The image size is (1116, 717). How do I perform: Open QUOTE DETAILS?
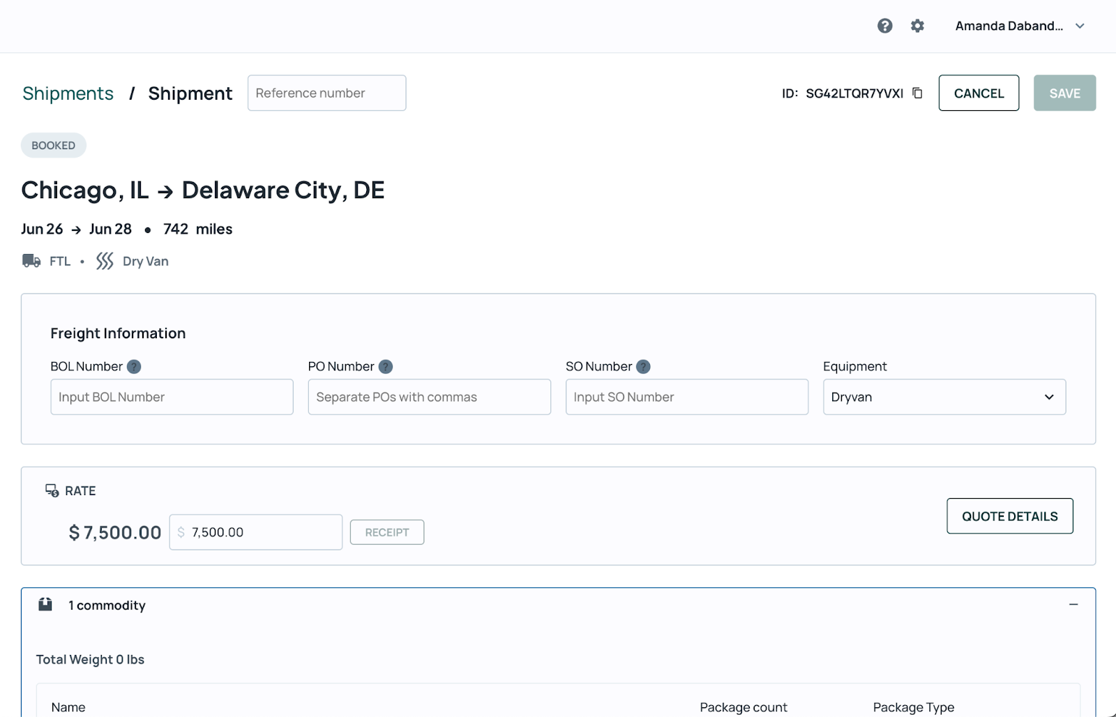pyautogui.click(x=1009, y=516)
